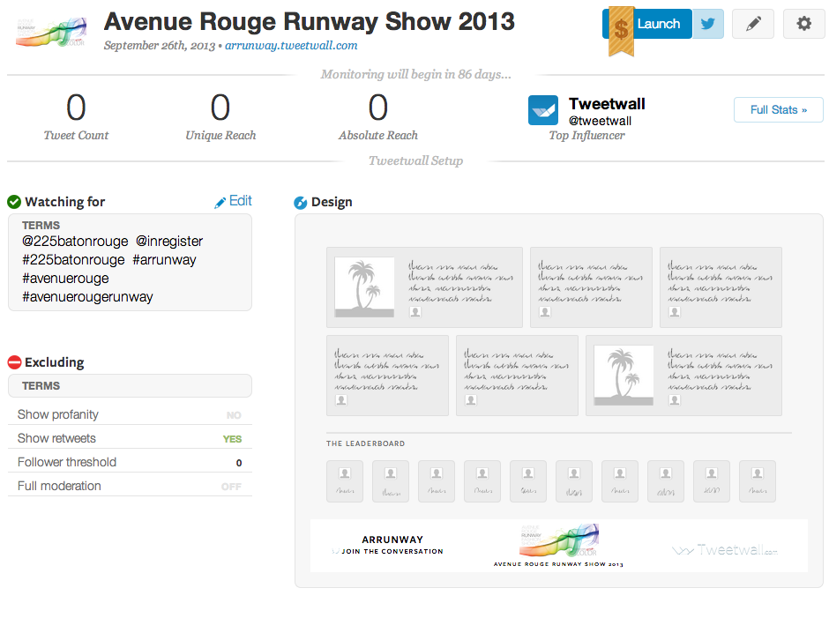Click the red Excluding minus icon
829x618 pixels.
[x=14, y=362]
